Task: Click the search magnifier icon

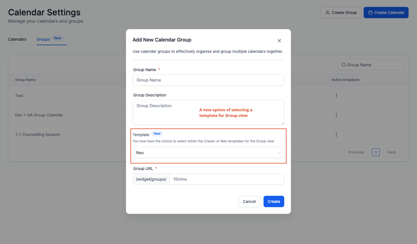Action: 344,65
